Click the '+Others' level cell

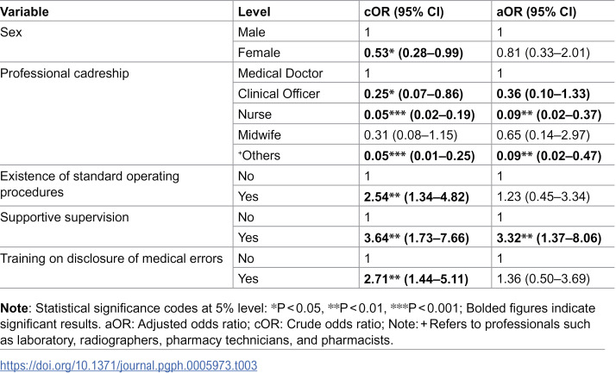pos(259,156)
